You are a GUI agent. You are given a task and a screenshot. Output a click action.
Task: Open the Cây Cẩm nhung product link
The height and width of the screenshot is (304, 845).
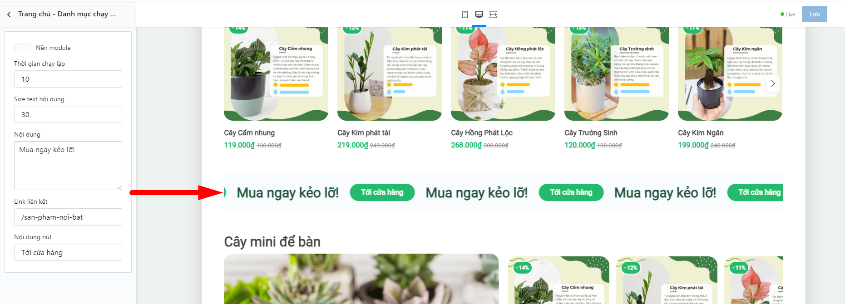tap(249, 133)
